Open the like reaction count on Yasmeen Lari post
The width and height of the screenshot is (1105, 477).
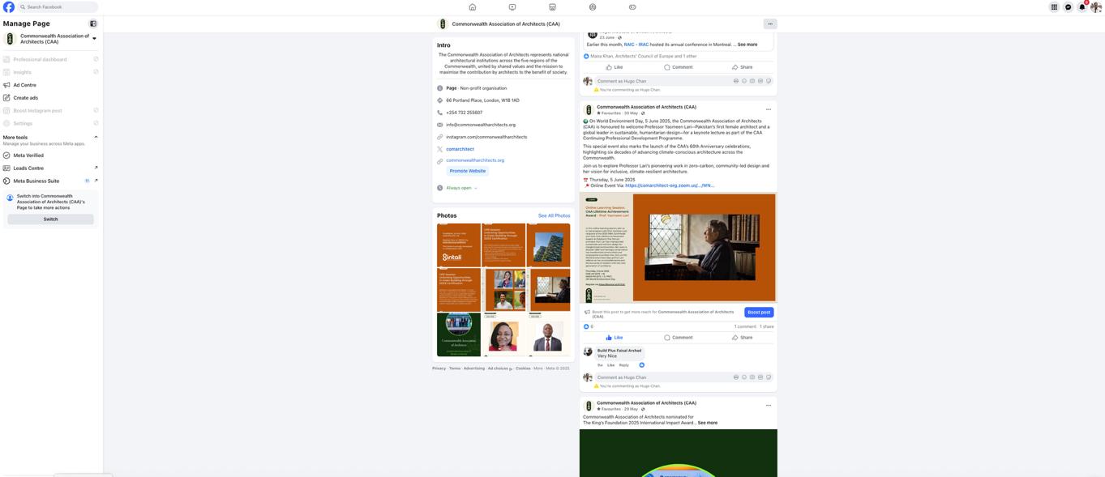[x=589, y=326]
